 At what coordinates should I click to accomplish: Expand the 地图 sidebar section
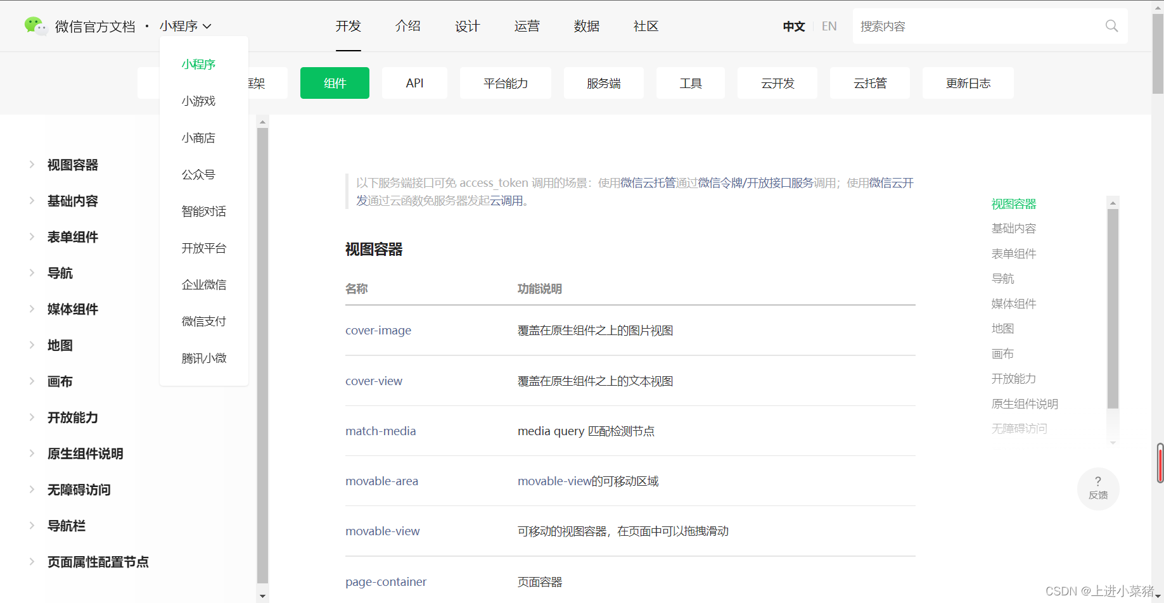pos(32,345)
